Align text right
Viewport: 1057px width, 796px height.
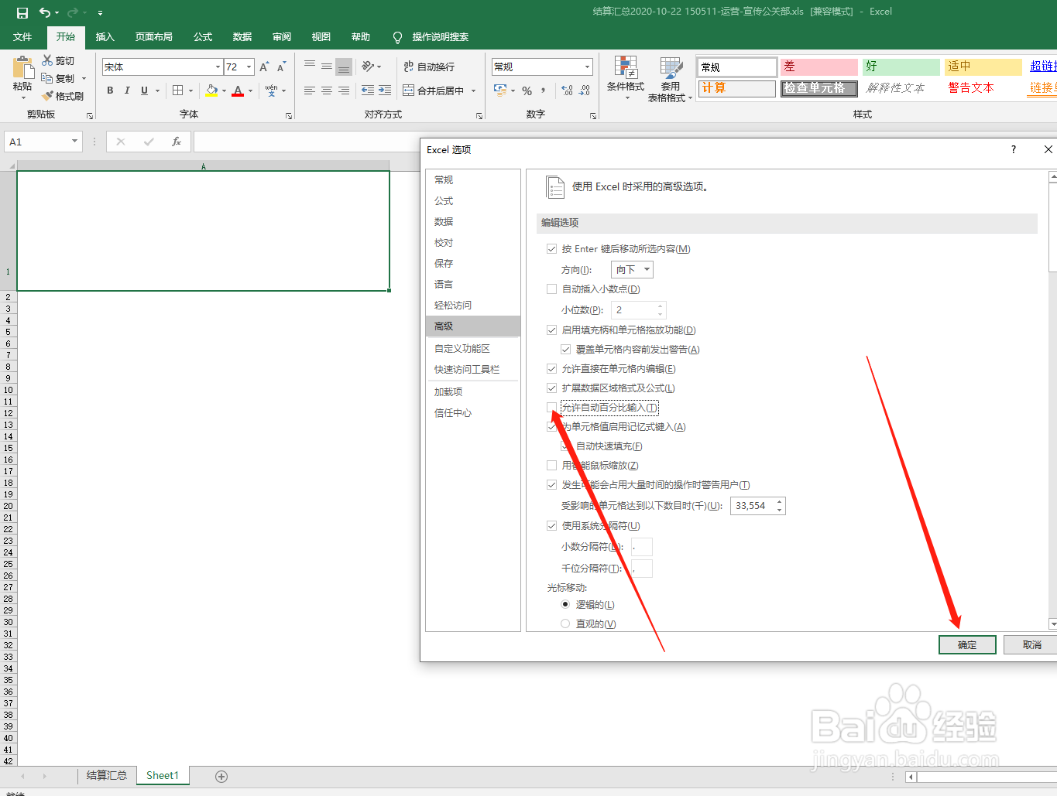[344, 91]
